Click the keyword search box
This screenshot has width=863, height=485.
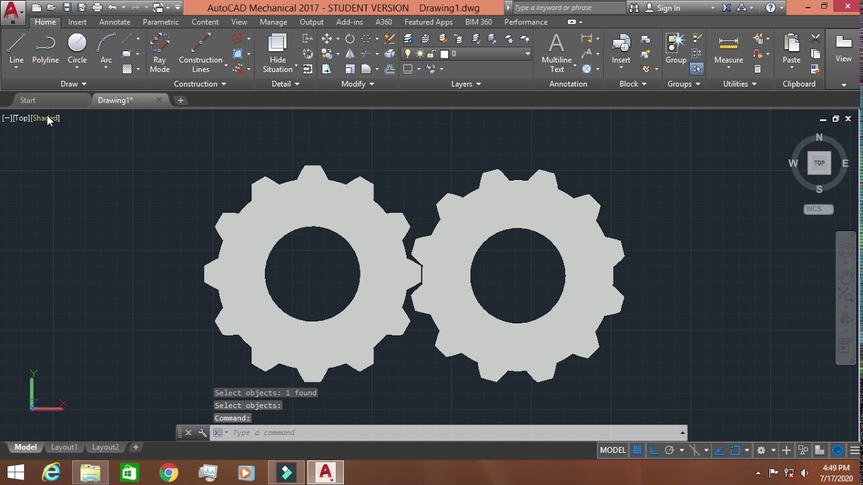(569, 8)
